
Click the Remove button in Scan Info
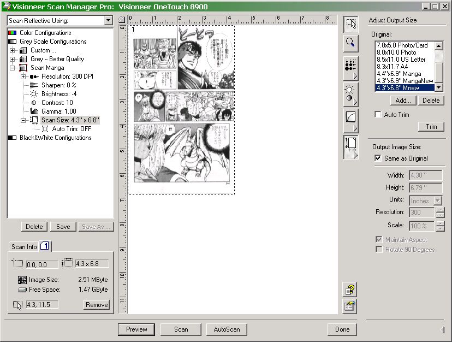tap(97, 305)
